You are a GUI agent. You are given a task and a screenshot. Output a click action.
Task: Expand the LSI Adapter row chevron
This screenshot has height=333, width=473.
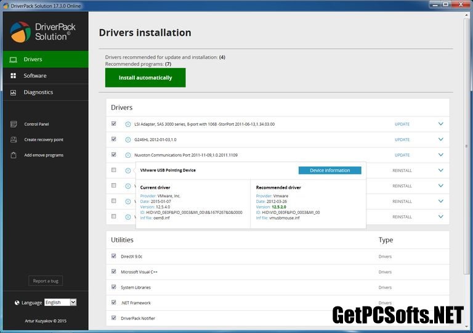click(x=441, y=124)
